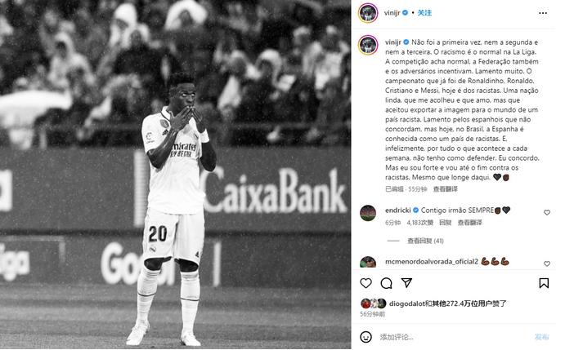Like the post with heart icon
This screenshot has height=350, width=574.
(x=365, y=283)
